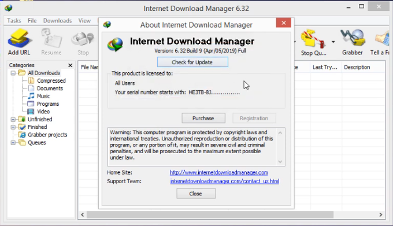Screen dimensions: 393x226
Task: Click the Resume toolbar icon
Action: coord(51,42)
